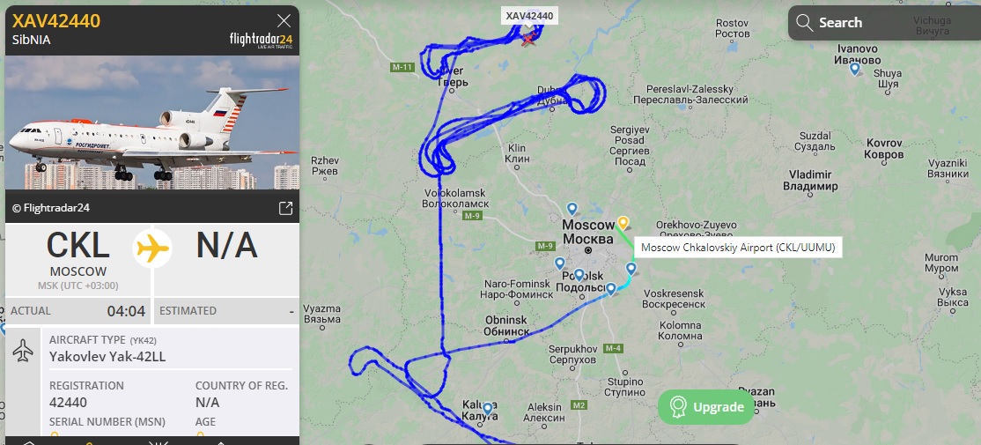Click the Flightradar24 logo

click(x=261, y=41)
